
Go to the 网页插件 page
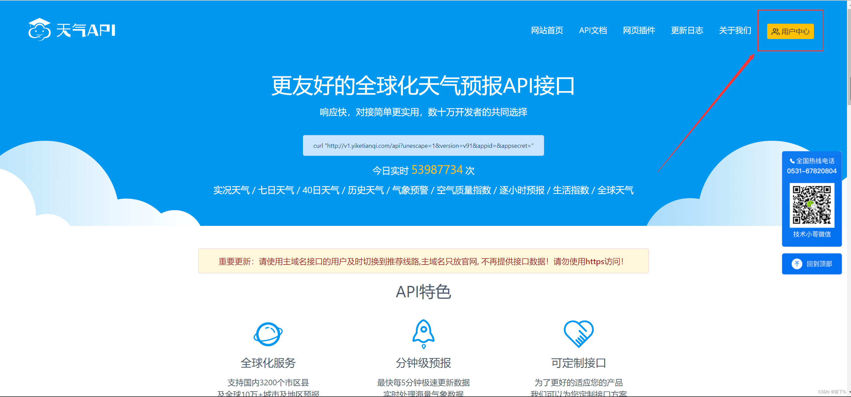coord(639,30)
